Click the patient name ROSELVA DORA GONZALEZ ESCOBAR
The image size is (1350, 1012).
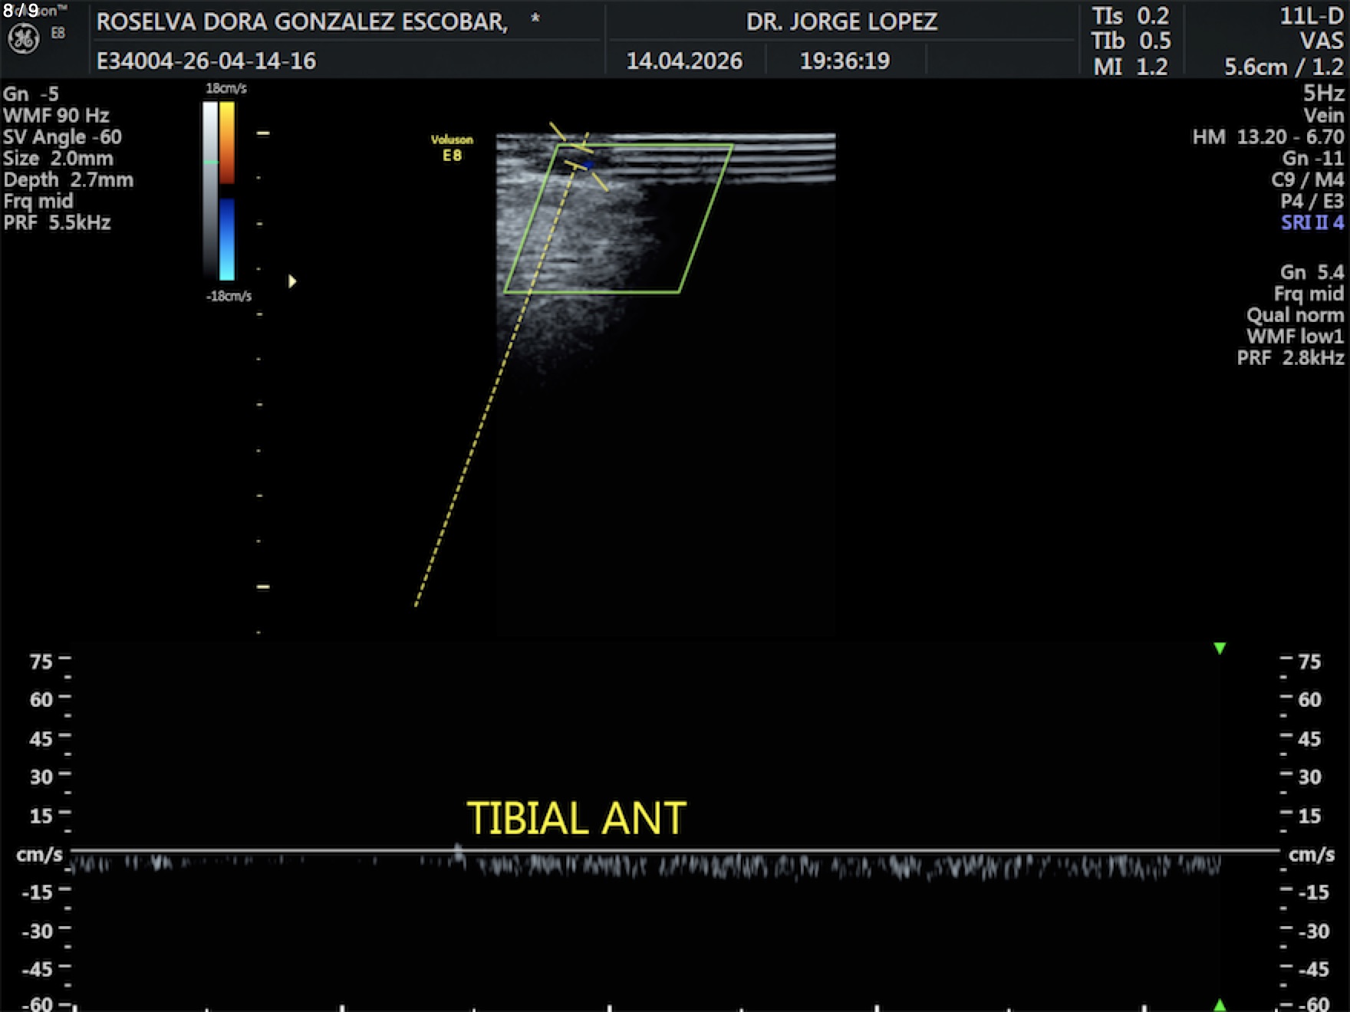pyautogui.click(x=301, y=22)
